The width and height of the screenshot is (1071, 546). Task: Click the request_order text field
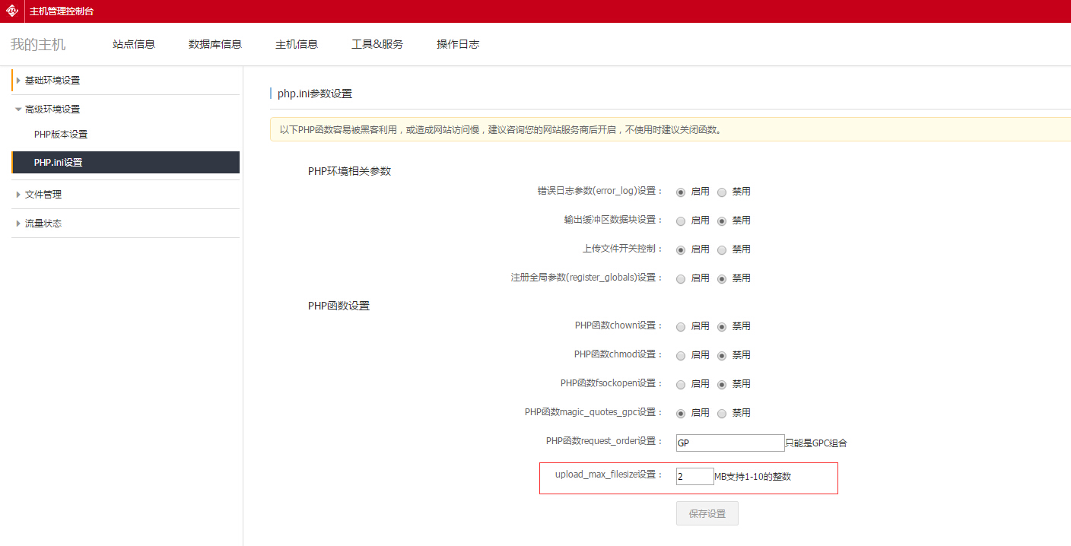pos(729,443)
